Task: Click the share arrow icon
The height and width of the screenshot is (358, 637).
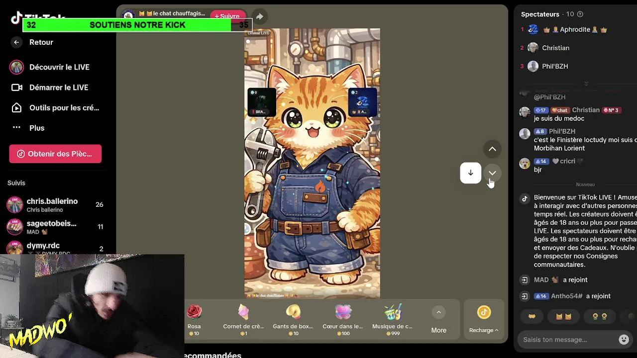Action: 260,16
